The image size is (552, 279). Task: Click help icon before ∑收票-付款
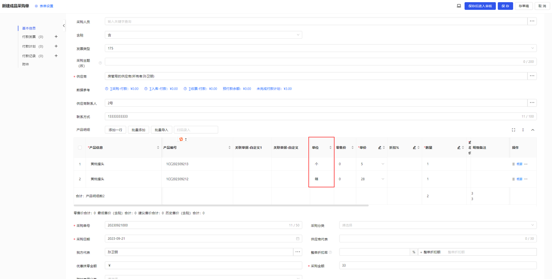click(x=185, y=89)
